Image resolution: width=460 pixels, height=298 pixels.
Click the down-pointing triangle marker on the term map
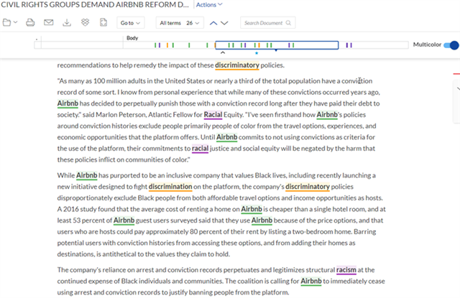pos(276,51)
